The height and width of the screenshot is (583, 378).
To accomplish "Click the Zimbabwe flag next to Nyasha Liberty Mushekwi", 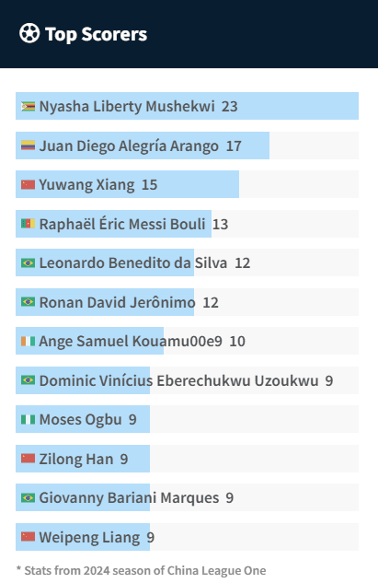I will pyautogui.click(x=28, y=106).
